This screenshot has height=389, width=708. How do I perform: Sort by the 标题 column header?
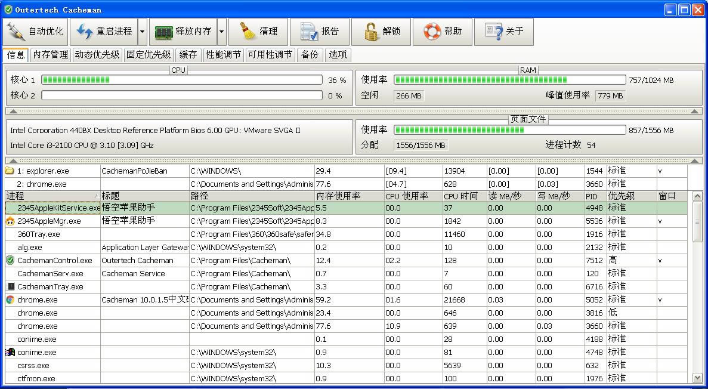coord(145,196)
